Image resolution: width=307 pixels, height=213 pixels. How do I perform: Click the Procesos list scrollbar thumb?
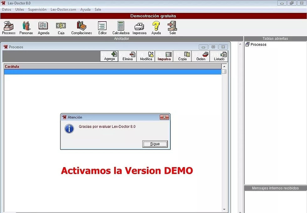224,72
